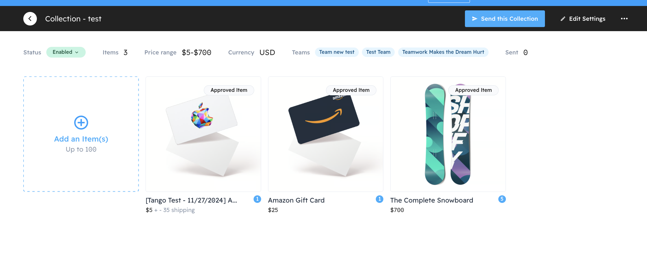The width and height of the screenshot is (647, 268).
Task: Click Send this Collection button
Action: tap(505, 19)
